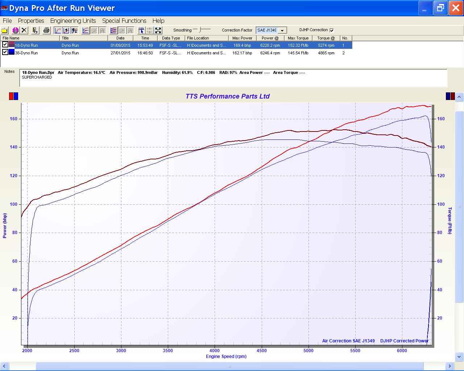Sort list by Max Power column header

242,38
